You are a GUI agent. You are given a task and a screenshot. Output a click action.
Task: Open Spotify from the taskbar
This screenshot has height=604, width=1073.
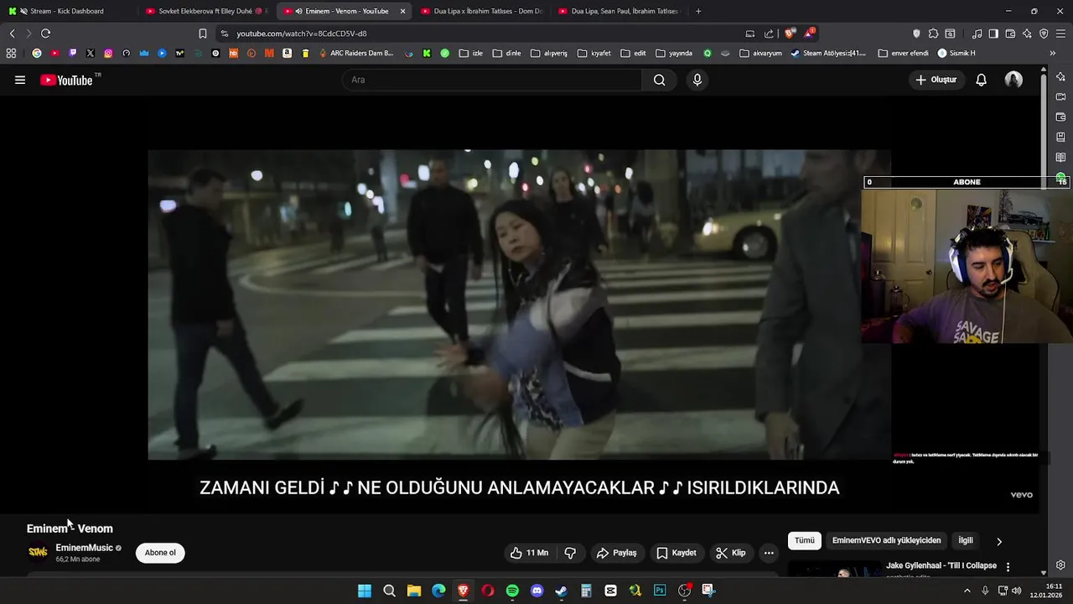pyautogui.click(x=512, y=591)
